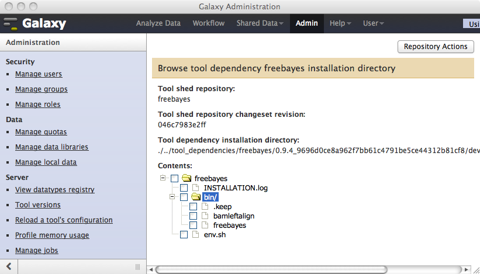
Task: Open the Manage groups link
Action: tap(42, 89)
